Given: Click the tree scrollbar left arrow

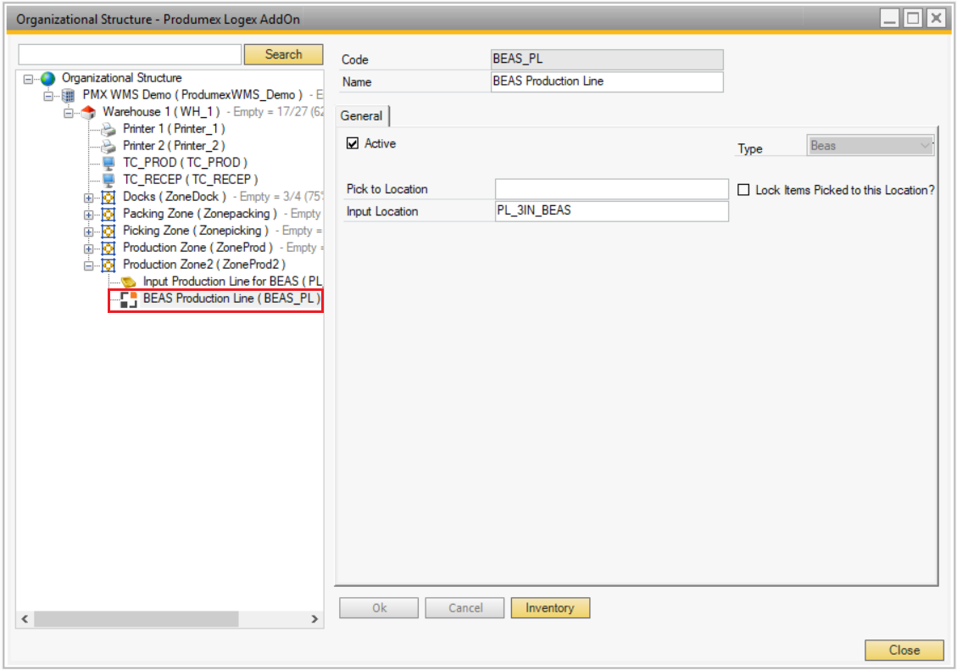Looking at the screenshot, I should click(x=25, y=619).
